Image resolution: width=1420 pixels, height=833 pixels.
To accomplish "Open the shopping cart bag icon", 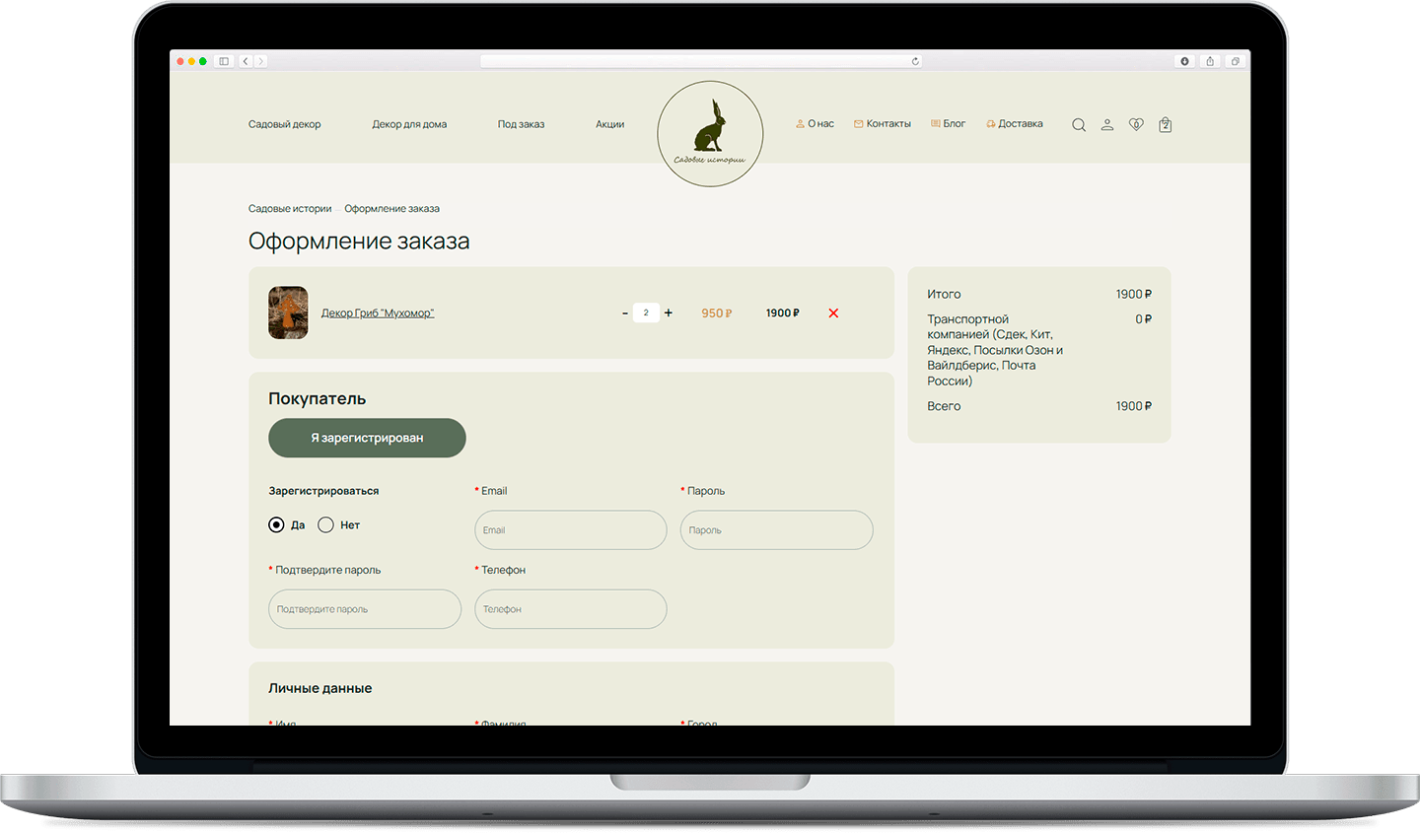I will pyautogui.click(x=1165, y=125).
